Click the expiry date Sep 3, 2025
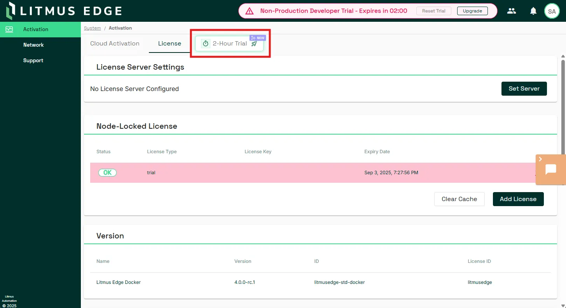Screen dimensions: 566x308 tap(391, 173)
